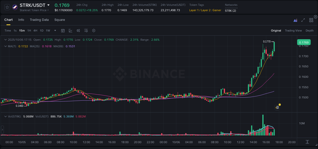Switch to the Depth view
The width and height of the screenshot is (318, 149).
309,31
